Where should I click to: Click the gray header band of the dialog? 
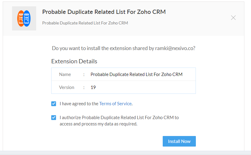[x=124, y=19]
